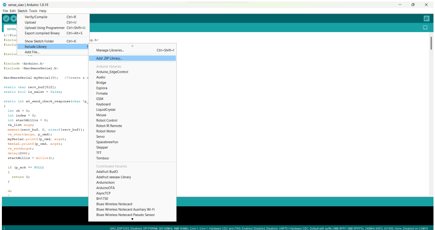Viewport: 435px width, 230px height.
Task: Include the LiquidCrystal library
Action: pos(132,110)
